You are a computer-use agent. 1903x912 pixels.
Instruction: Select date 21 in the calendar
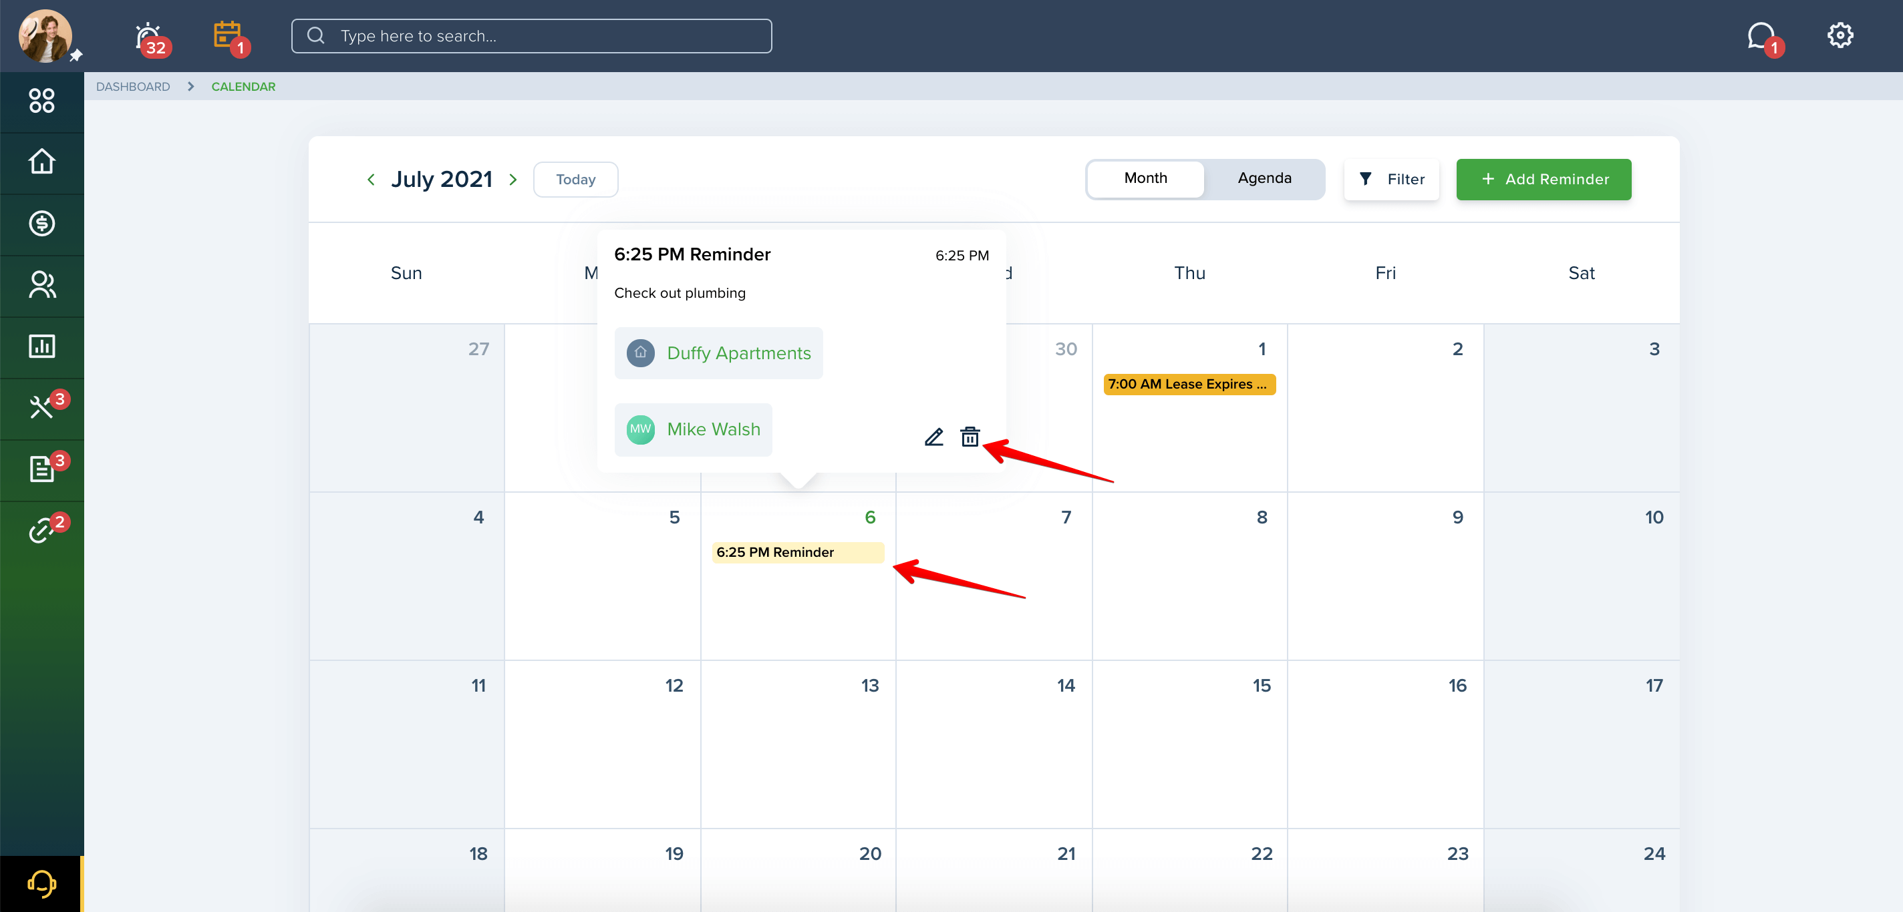[x=1066, y=853]
